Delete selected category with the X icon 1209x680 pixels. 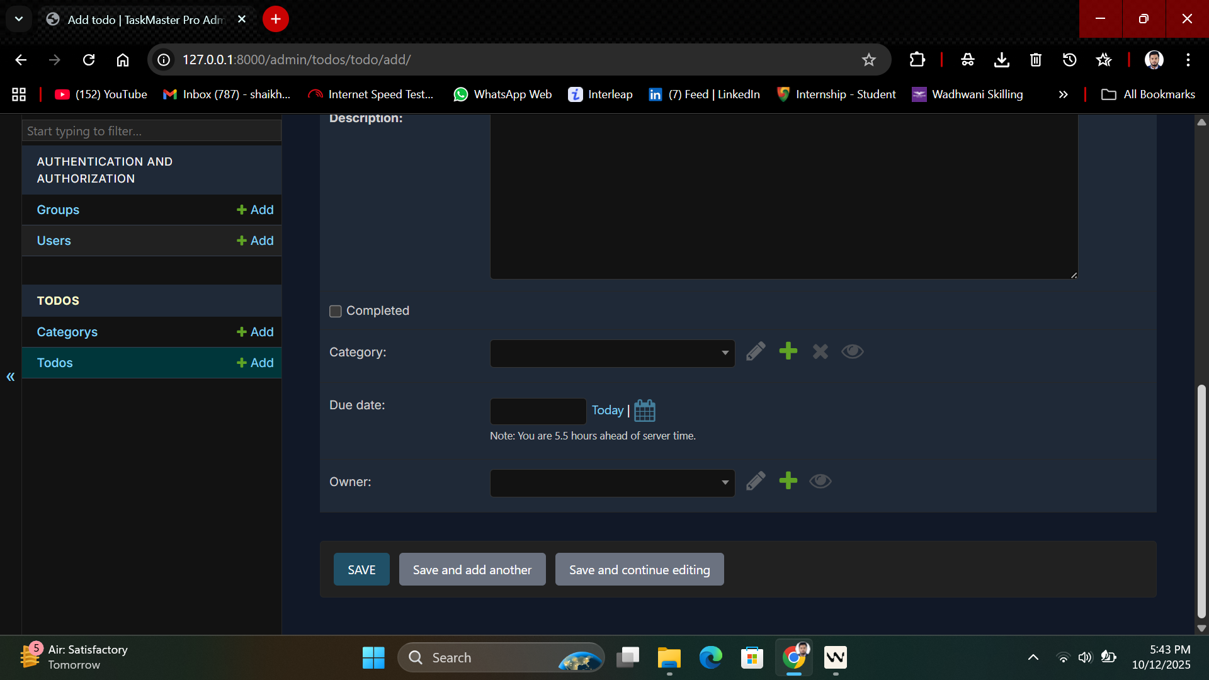coord(820,351)
